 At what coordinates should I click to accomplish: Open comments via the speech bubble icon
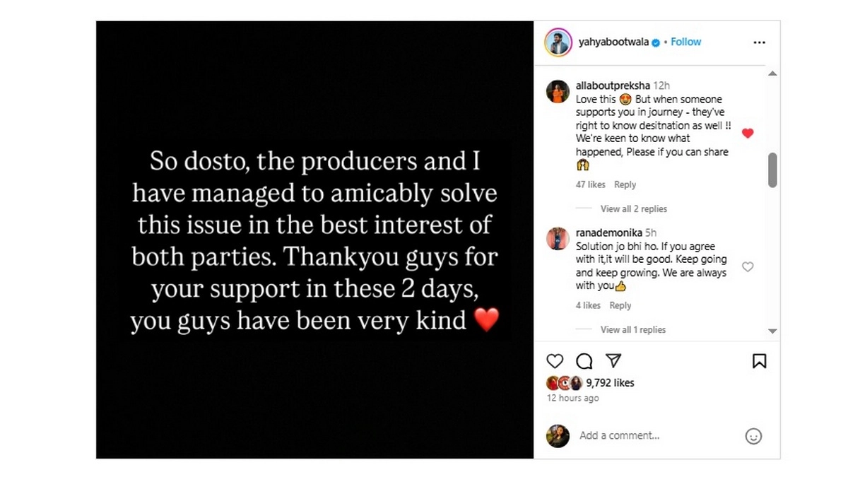584,361
